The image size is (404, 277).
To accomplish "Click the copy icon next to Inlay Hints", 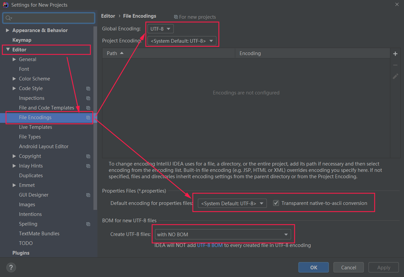I will click(88, 166).
